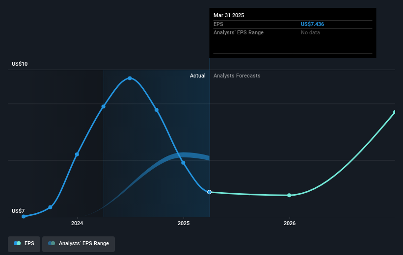Click the US$7 y-axis label
This screenshot has width=403, height=255.
[x=18, y=211]
